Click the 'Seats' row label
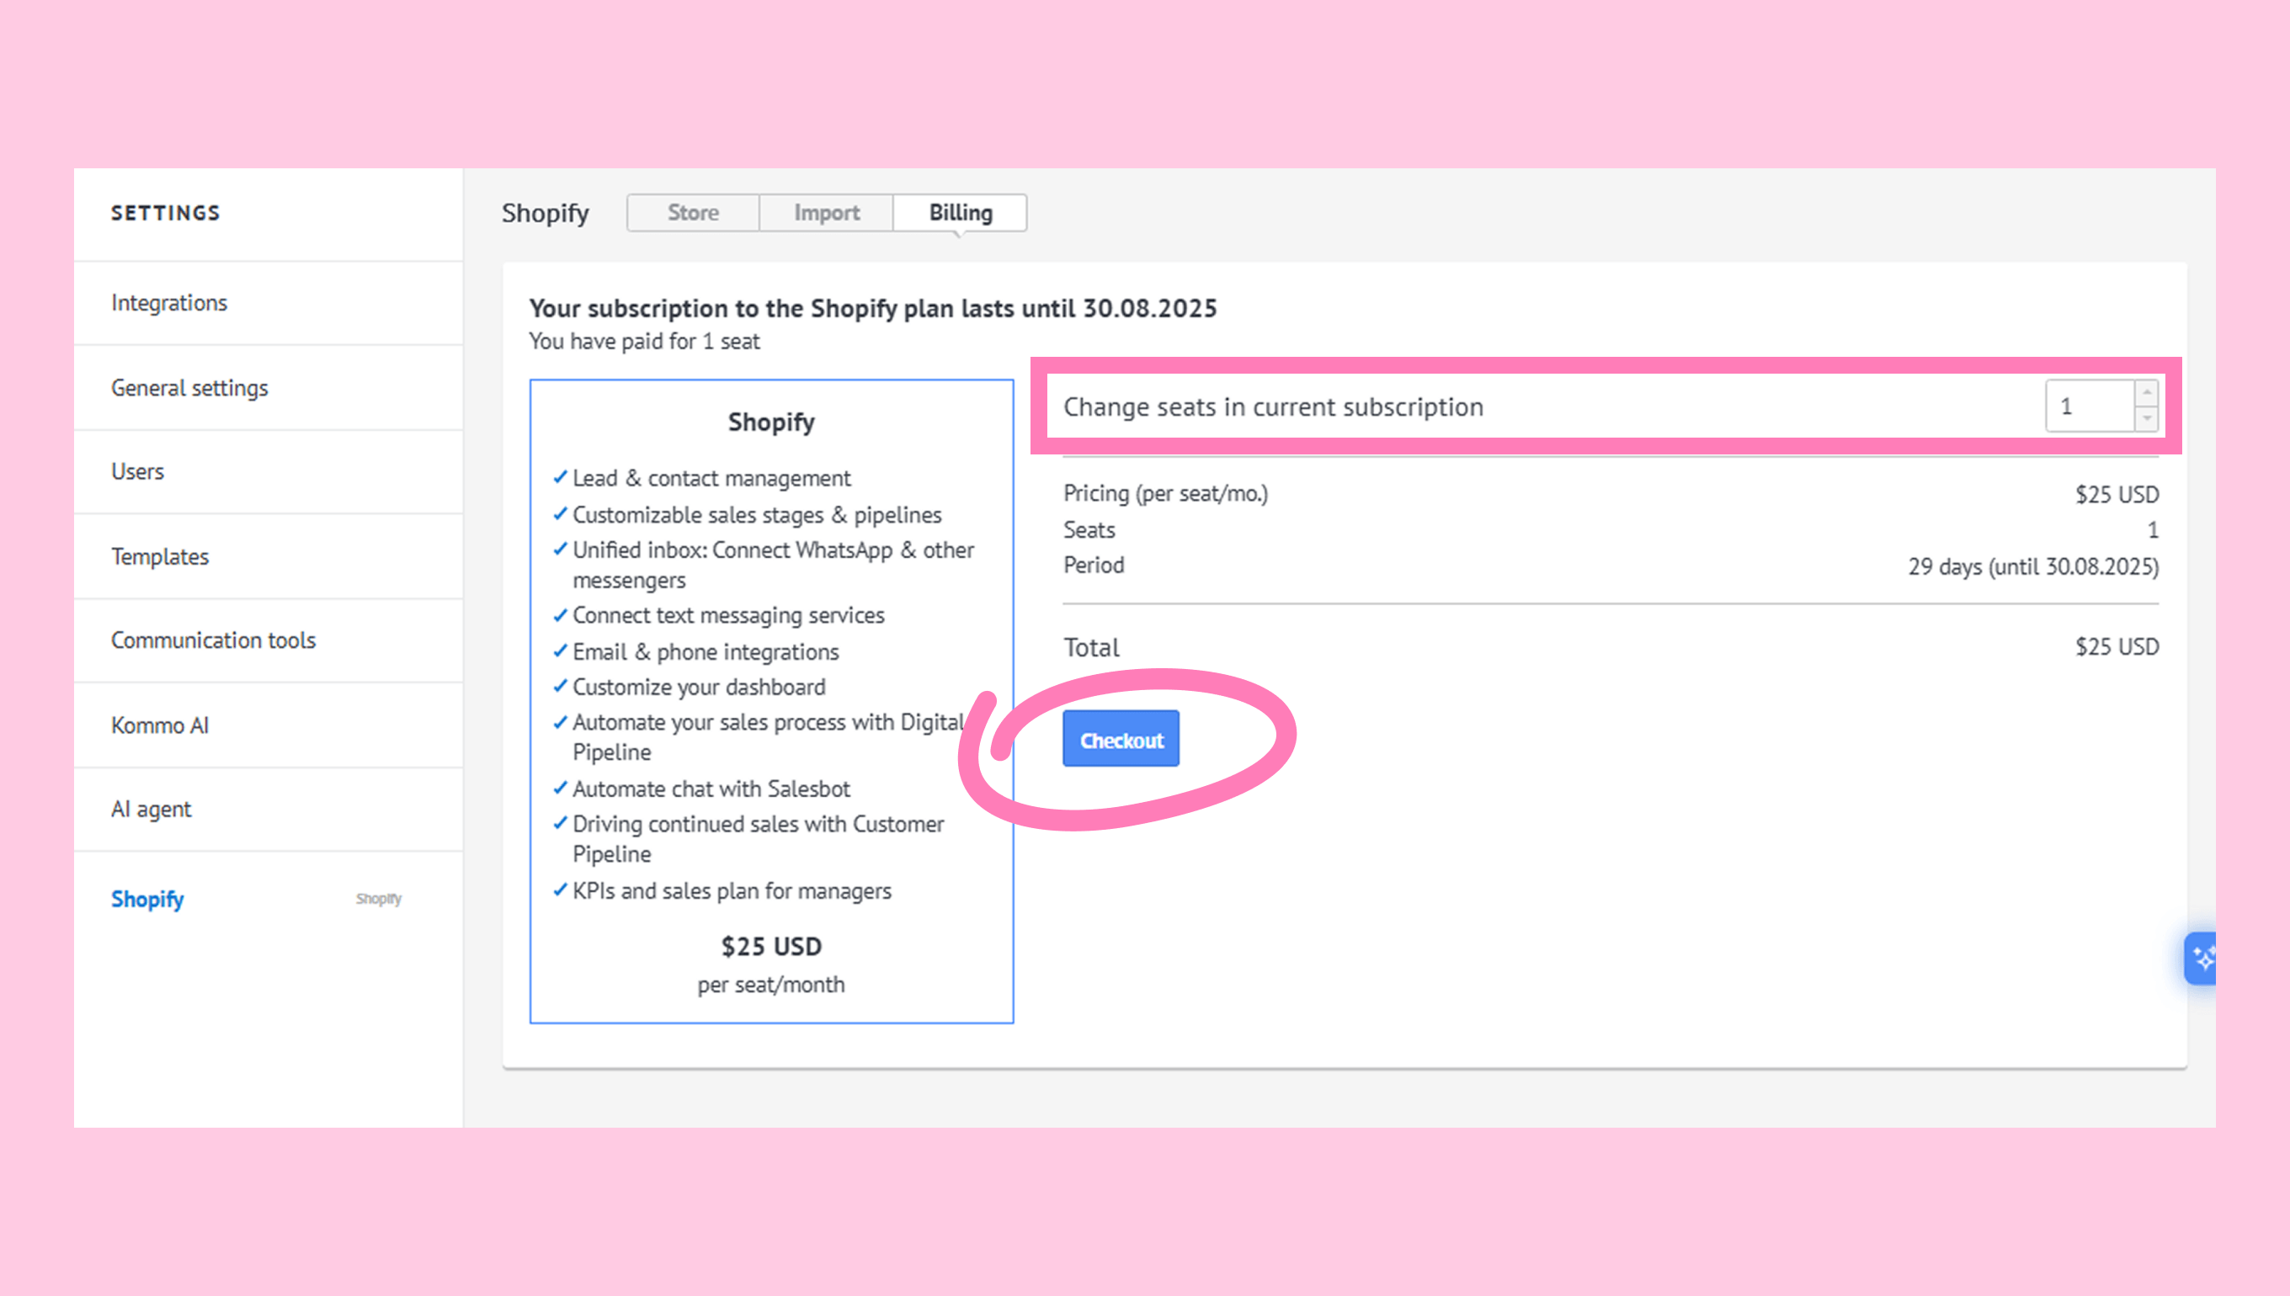The height and width of the screenshot is (1296, 2290). tap(1089, 529)
